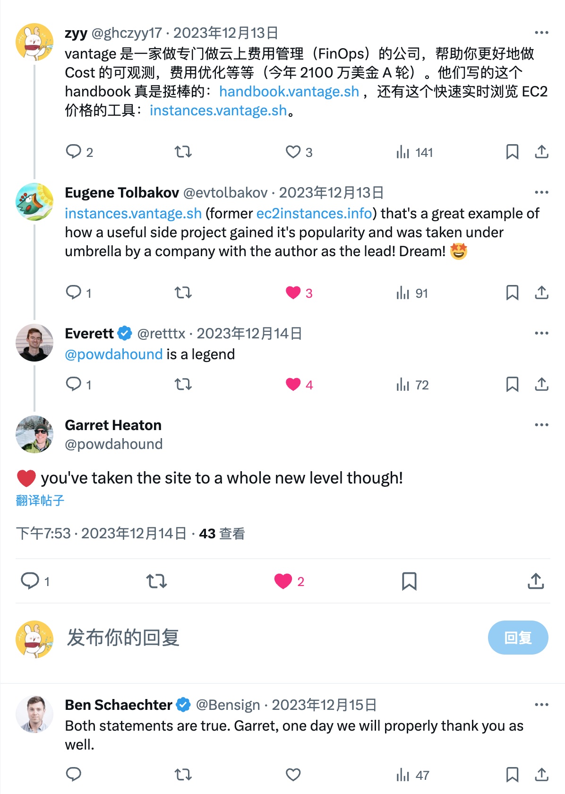The width and height of the screenshot is (565, 794).
Task: Retweet Garret Heaton's main post
Action: (x=156, y=581)
